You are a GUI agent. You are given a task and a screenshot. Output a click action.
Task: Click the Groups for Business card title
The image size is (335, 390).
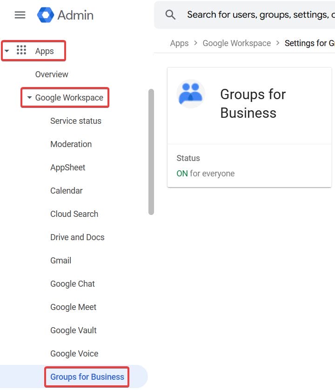[253, 104]
